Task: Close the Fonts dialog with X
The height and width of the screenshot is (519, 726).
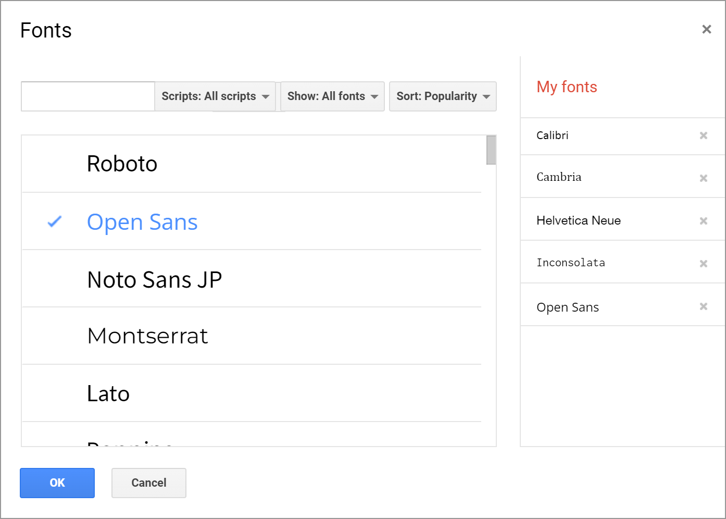Action: point(707,29)
